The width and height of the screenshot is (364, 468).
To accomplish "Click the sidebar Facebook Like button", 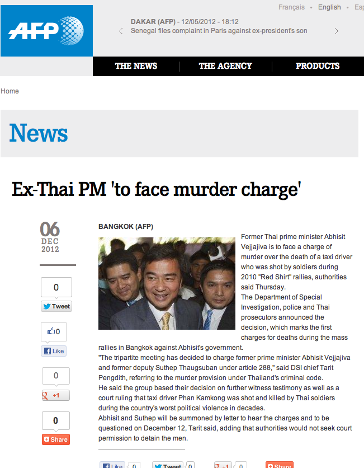I will (54, 351).
